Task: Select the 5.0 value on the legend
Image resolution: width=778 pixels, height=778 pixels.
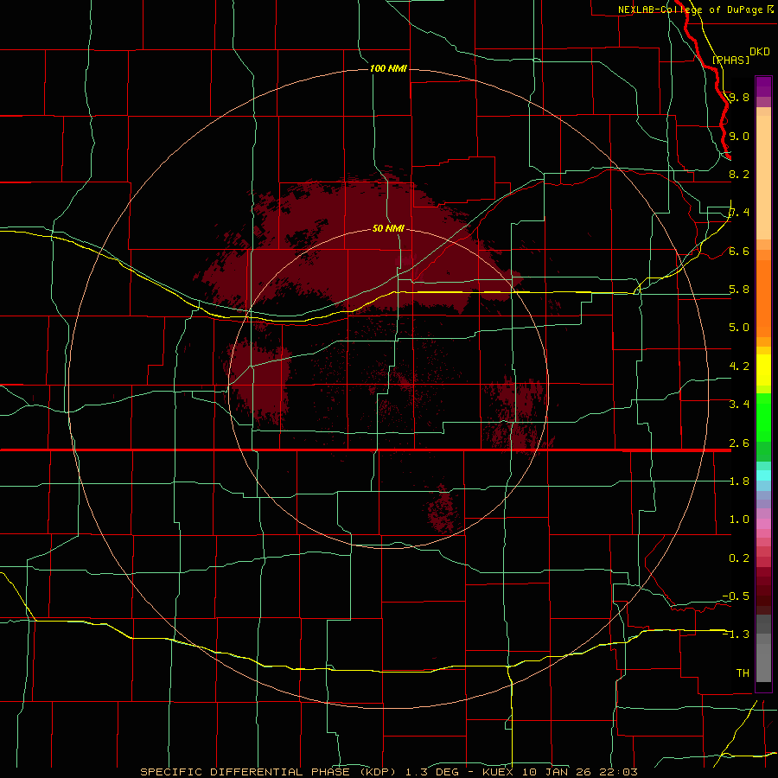Action: pos(739,327)
